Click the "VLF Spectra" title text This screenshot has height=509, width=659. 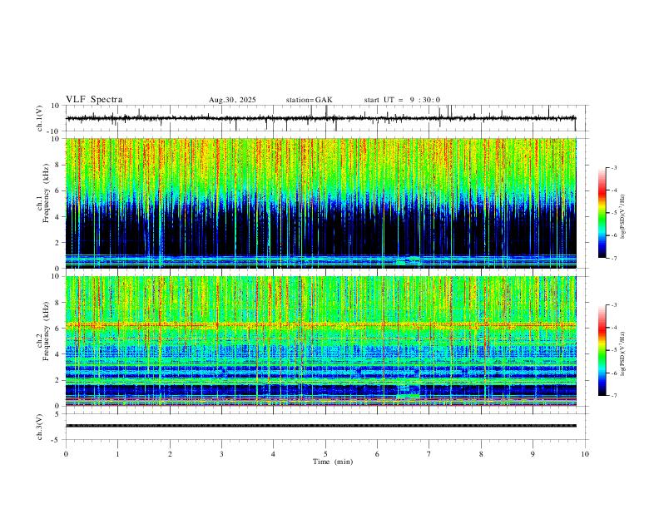(x=94, y=100)
